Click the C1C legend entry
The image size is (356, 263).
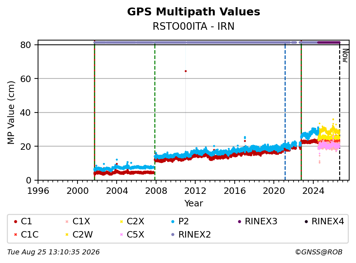click(26, 234)
